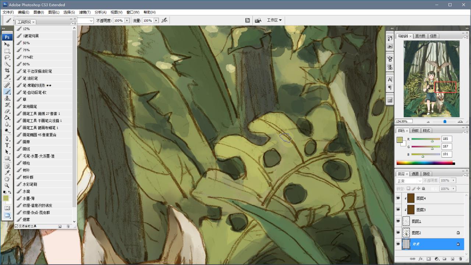Image resolution: width=471 pixels, height=265 pixels.
Task: Select the Lasso tool
Action: pos(7,58)
